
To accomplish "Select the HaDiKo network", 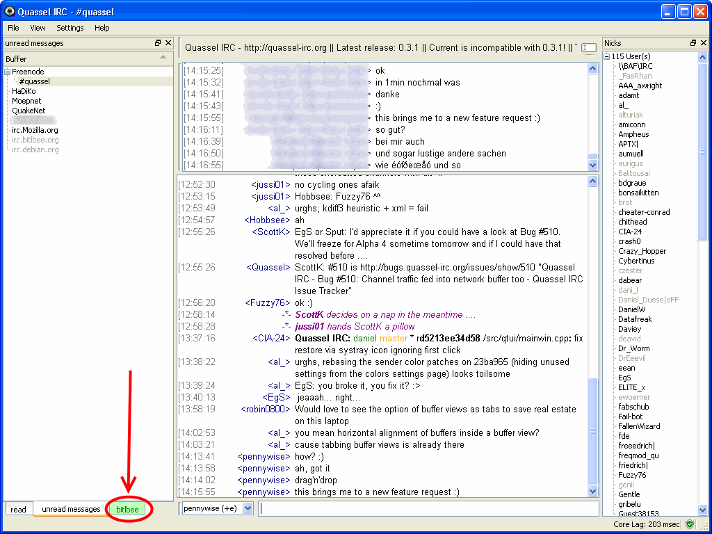I will 24,91.
